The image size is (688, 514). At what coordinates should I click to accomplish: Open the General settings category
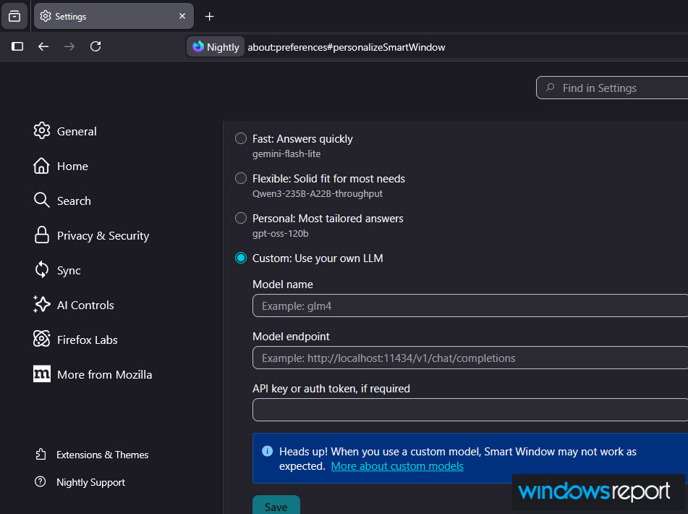coord(65,131)
